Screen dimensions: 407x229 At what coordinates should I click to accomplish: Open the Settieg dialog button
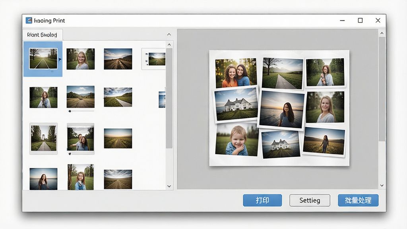310,200
